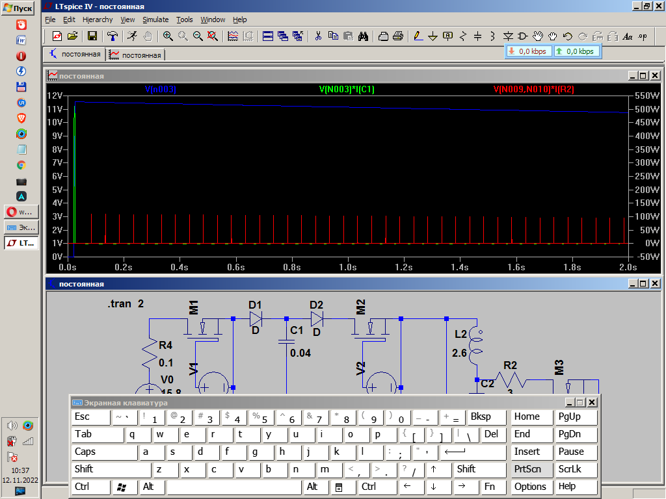
Task: Click the V(n003) trace label
Action: pos(160,89)
